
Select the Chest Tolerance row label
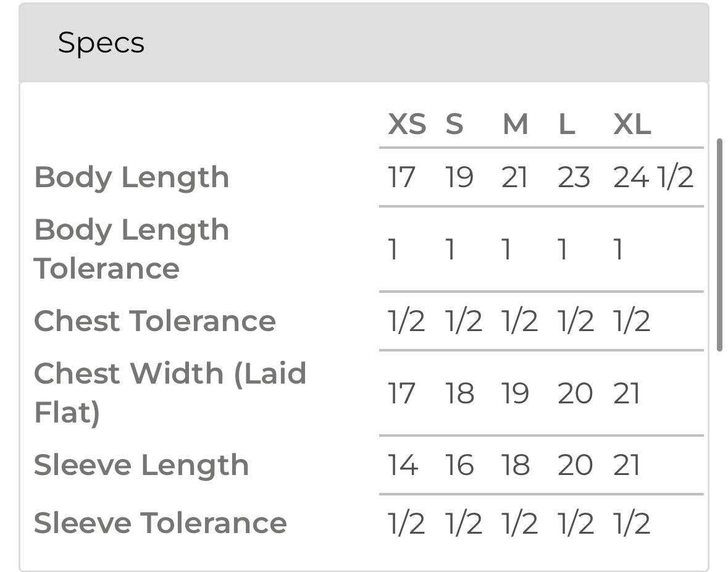[x=154, y=321]
